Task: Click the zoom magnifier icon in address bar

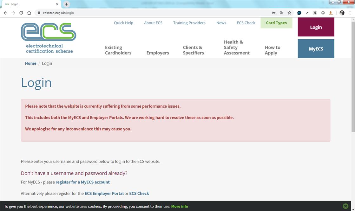Action: click(281, 13)
